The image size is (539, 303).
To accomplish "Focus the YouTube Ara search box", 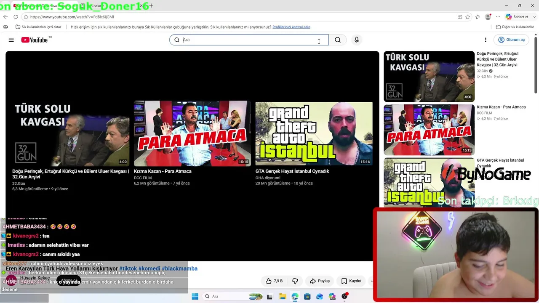I will [249, 40].
